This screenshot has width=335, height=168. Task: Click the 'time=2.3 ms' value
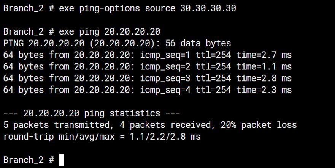pyautogui.click(x=264, y=90)
